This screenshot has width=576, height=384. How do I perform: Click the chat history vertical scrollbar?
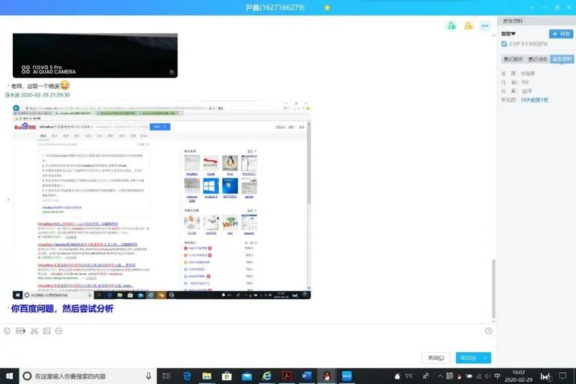click(x=493, y=287)
